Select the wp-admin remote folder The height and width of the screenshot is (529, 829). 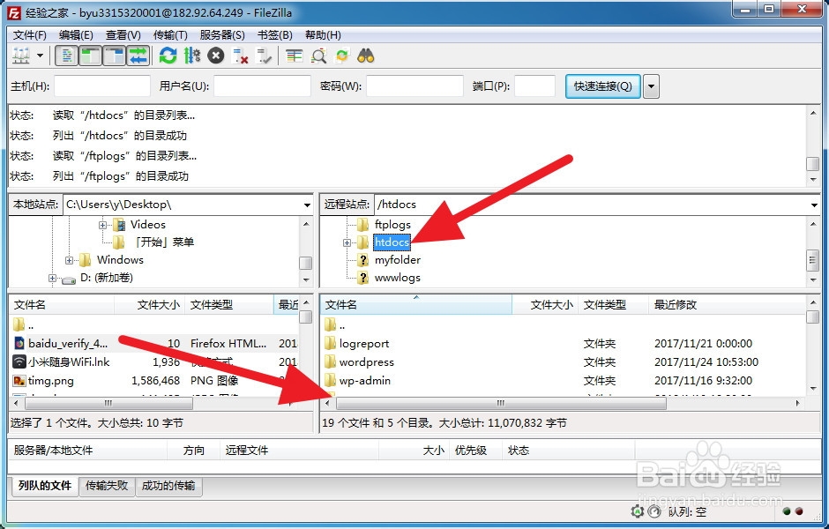[365, 381]
